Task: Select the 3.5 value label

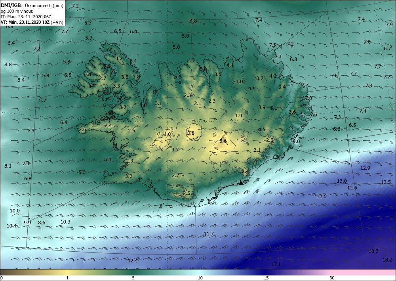Action: pos(218,74)
